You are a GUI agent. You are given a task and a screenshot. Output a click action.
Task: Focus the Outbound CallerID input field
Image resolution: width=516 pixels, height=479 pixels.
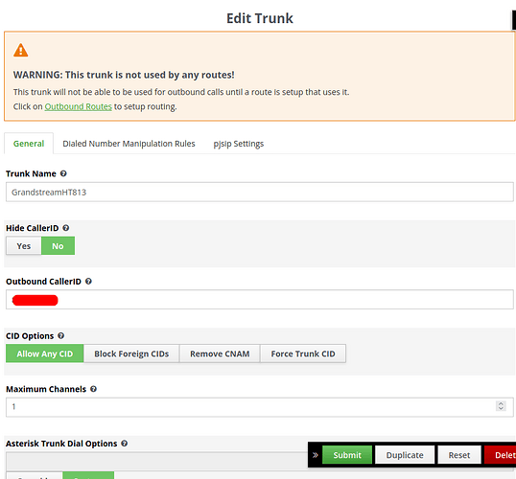(260, 300)
